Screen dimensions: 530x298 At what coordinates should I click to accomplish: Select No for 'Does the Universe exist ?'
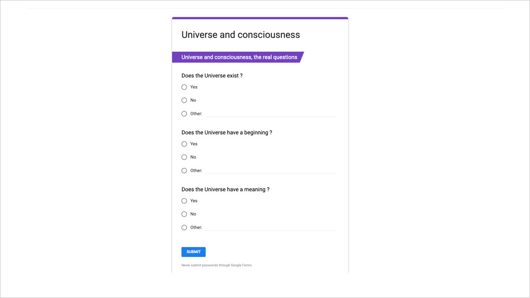[184, 100]
